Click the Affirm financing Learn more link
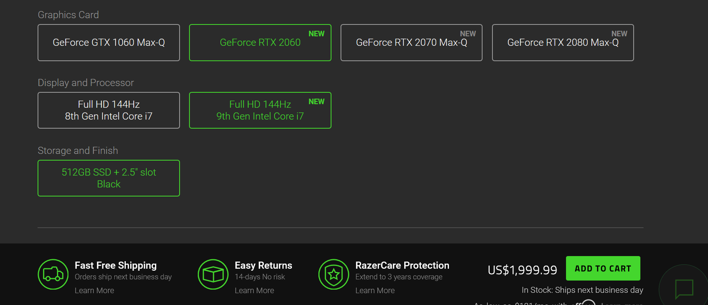Screen dimensions: 708x305 (x=621, y=303)
